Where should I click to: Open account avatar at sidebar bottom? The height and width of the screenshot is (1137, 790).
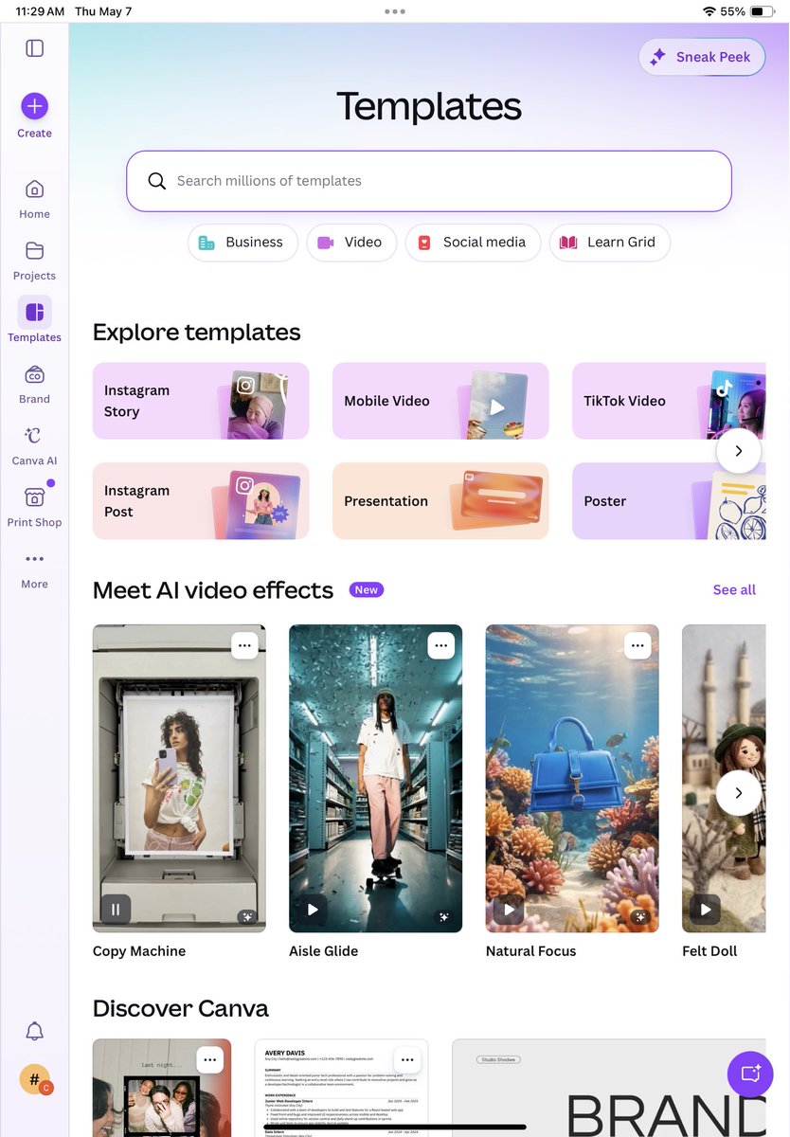pyautogui.click(x=35, y=1080)
